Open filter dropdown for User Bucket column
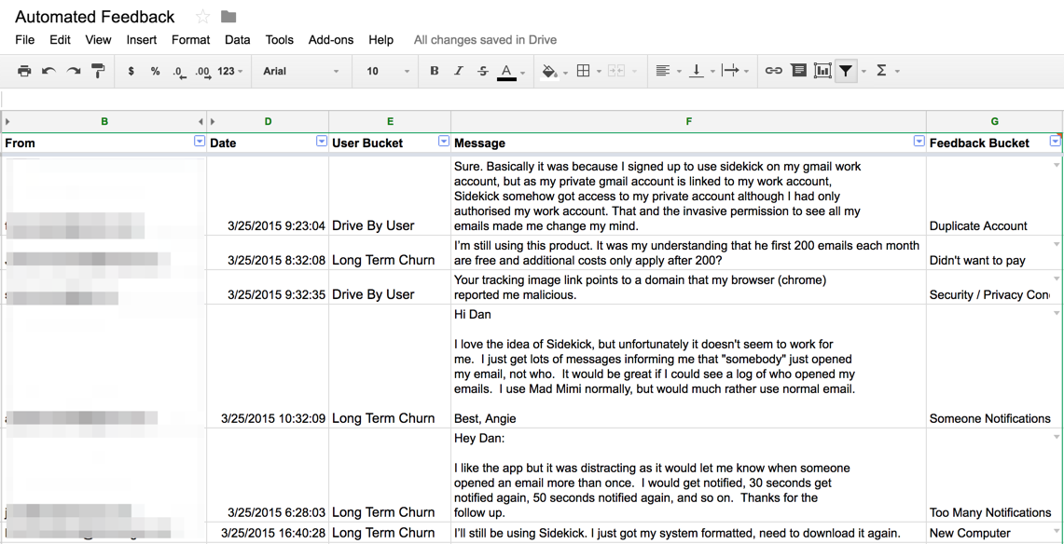The image size is (1064, 544). click(x=444, y=141)
